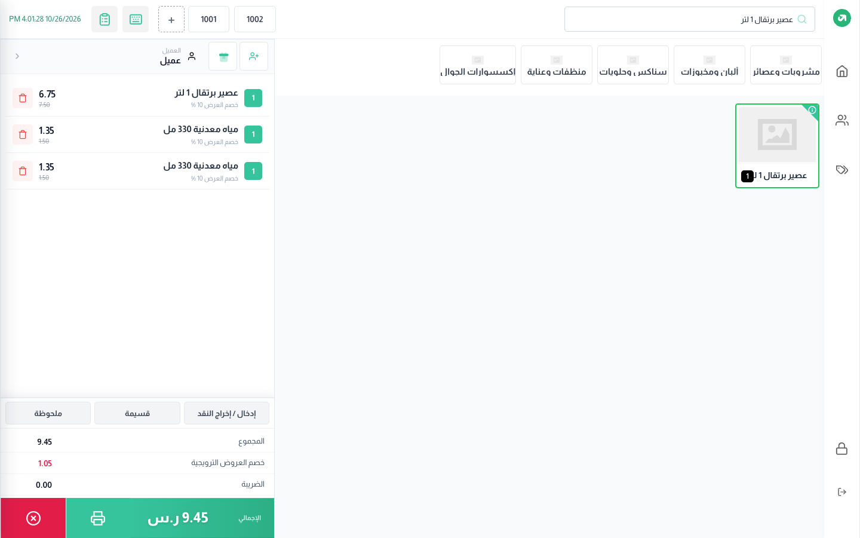Select the عصير برتقال 1 لتر product card
The width and height of the screenshot is (860, 538).
click(777, 146)
